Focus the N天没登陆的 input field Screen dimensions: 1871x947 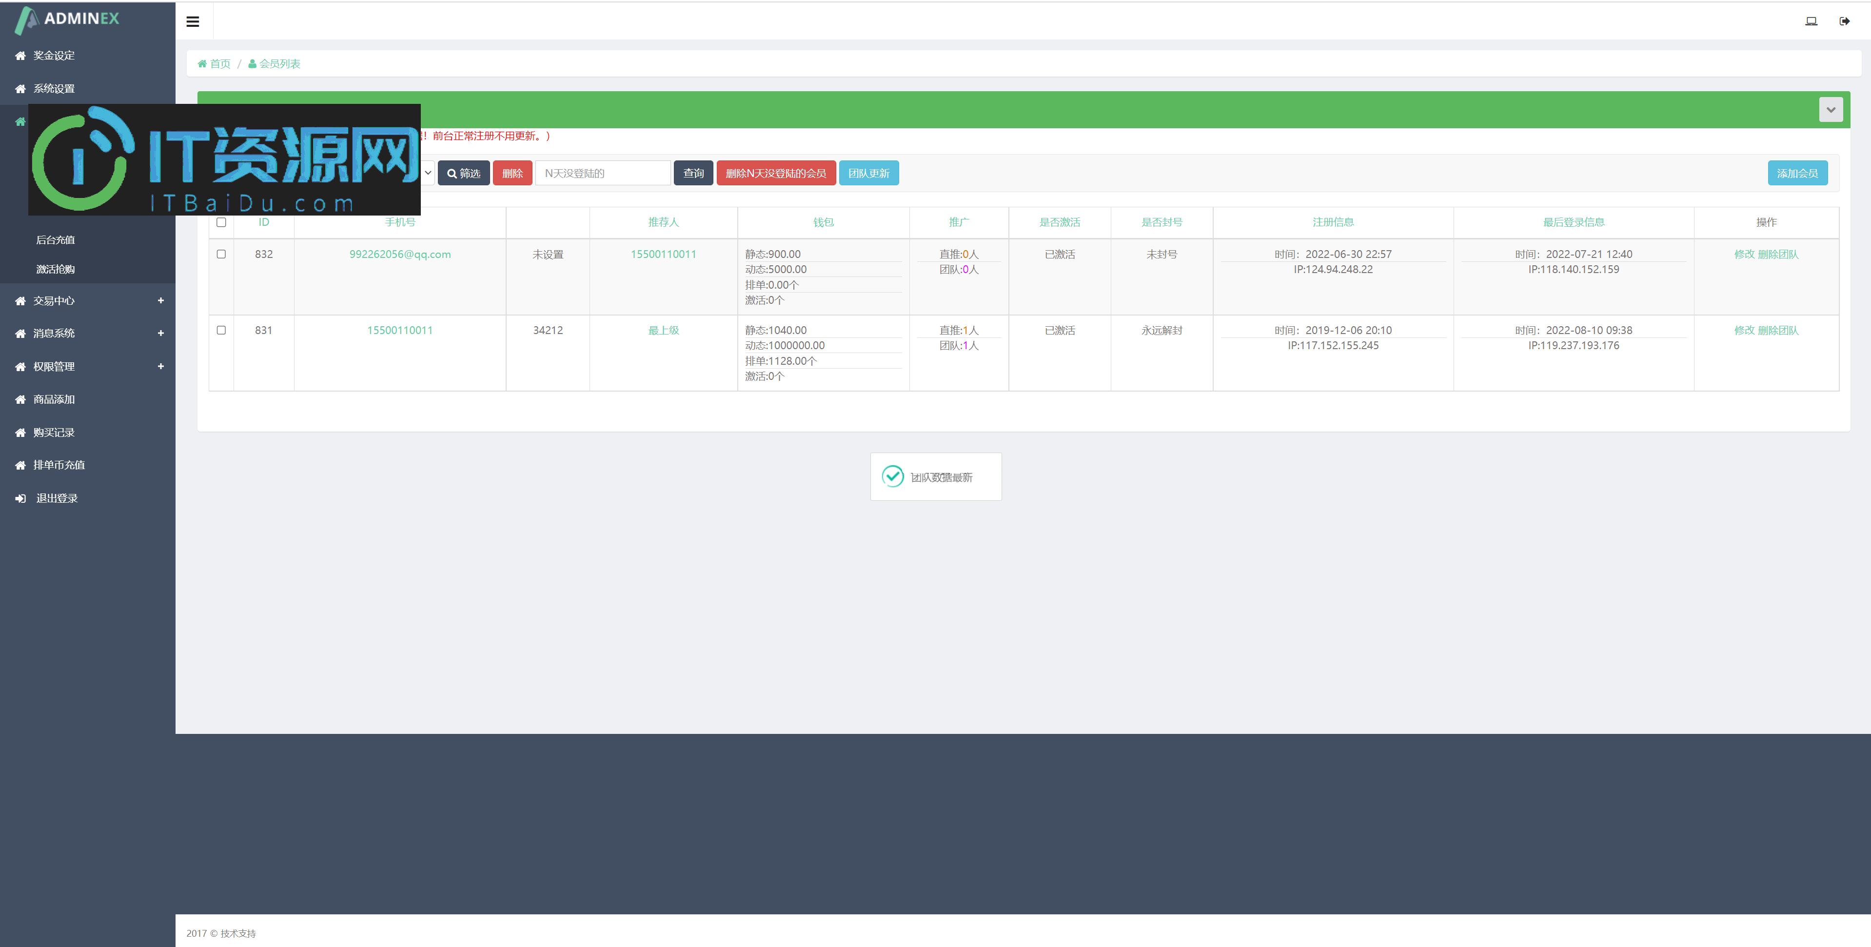(603, 173)
